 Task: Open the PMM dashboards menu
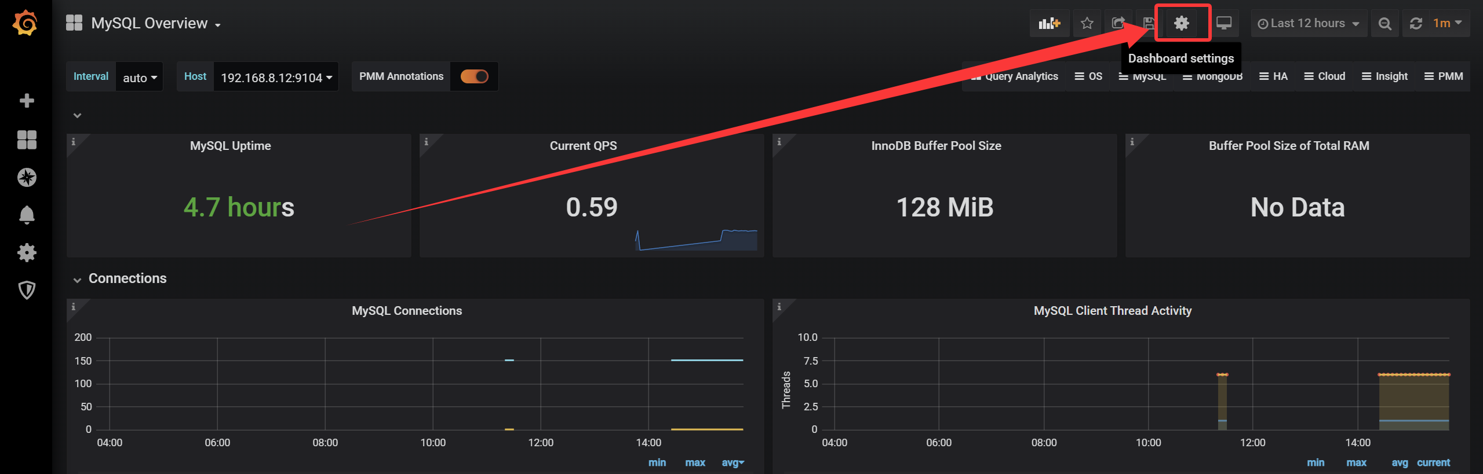point(1444,76)
